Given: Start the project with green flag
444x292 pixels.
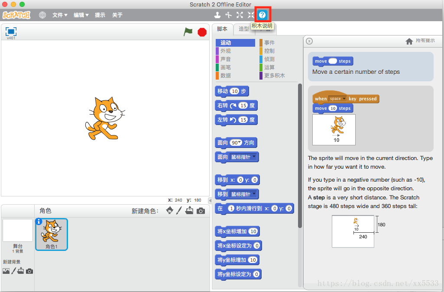Looking at the screenshot, I should pyautogui.click(x=188, y=32).
